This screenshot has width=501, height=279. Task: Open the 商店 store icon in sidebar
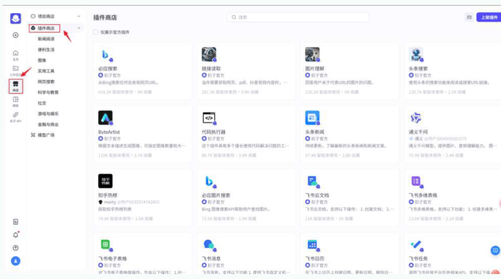point(16,86)
